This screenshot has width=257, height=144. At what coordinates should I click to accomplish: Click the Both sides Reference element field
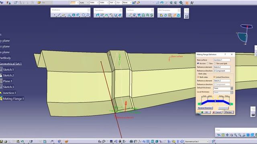tap(222, 81)
